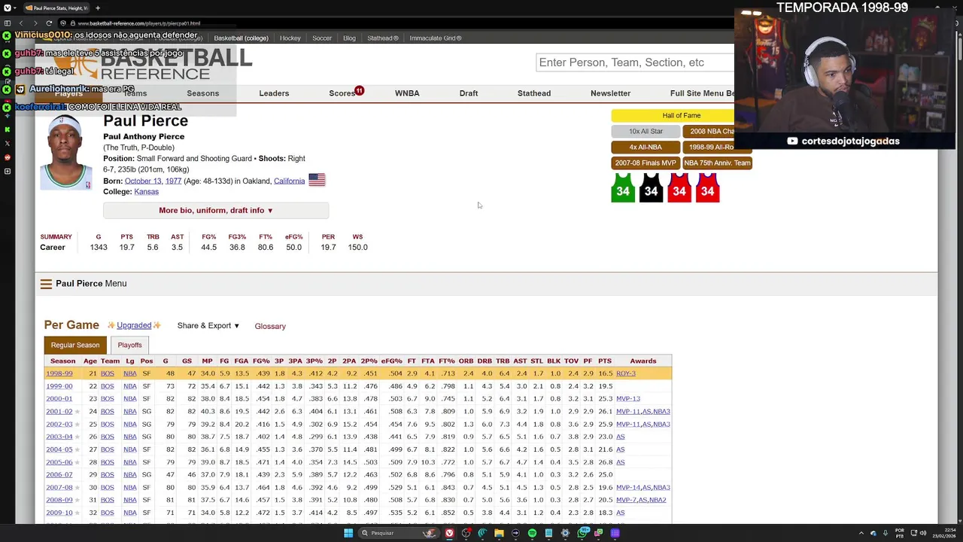Open the settings gear in taskbar
The height and width of the screenshot is (542, 963).
(565, 533)
